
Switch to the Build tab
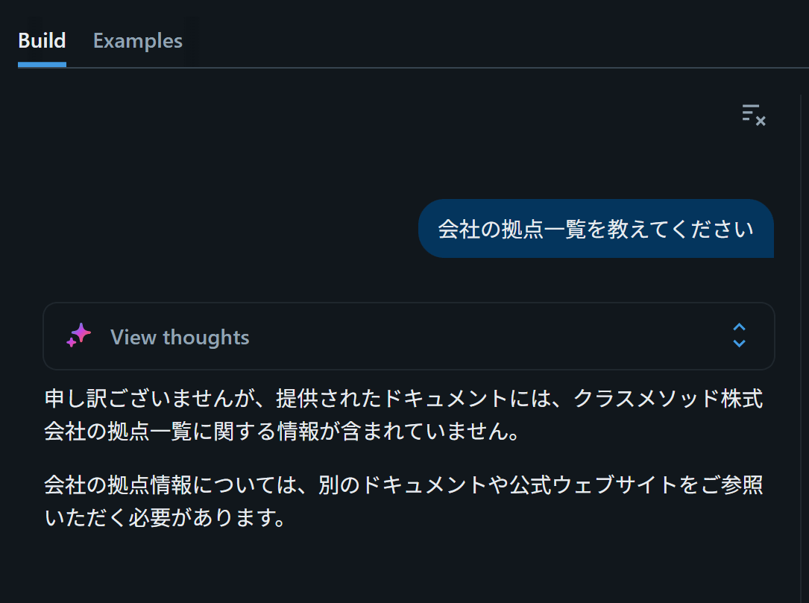[x=42, y=40]
